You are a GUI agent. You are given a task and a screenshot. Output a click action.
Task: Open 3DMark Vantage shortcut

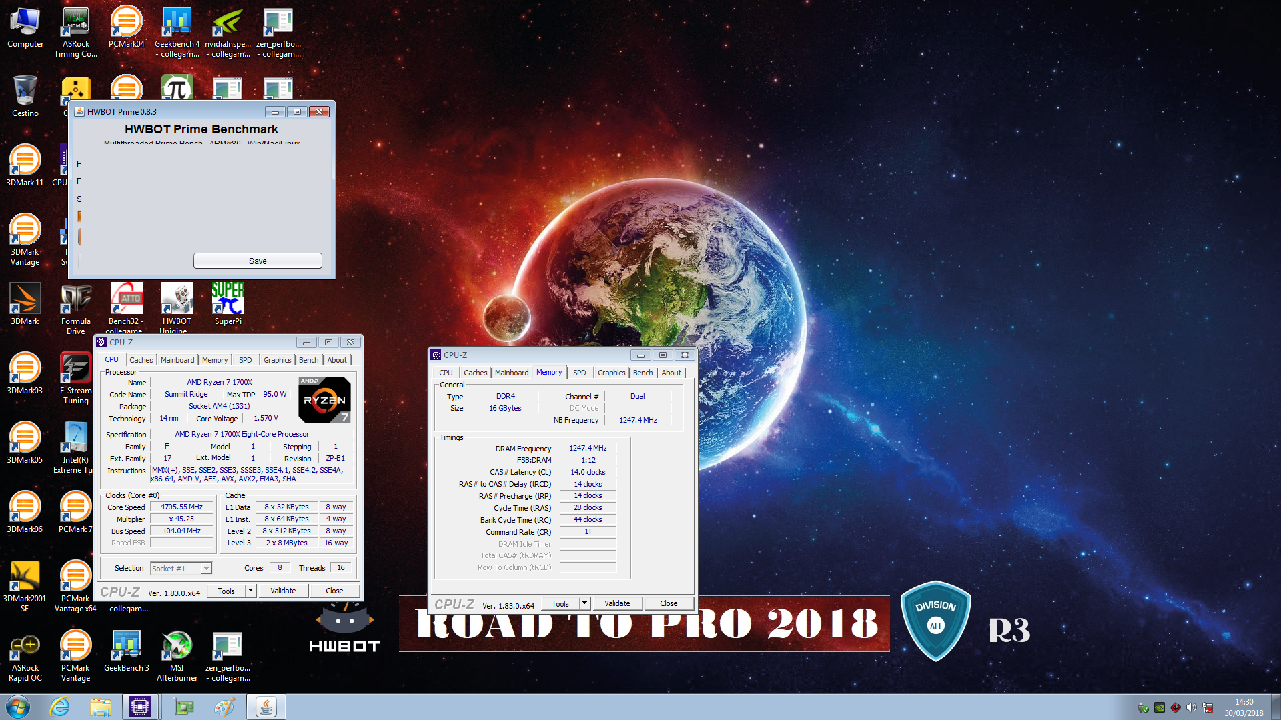(25, 240)
